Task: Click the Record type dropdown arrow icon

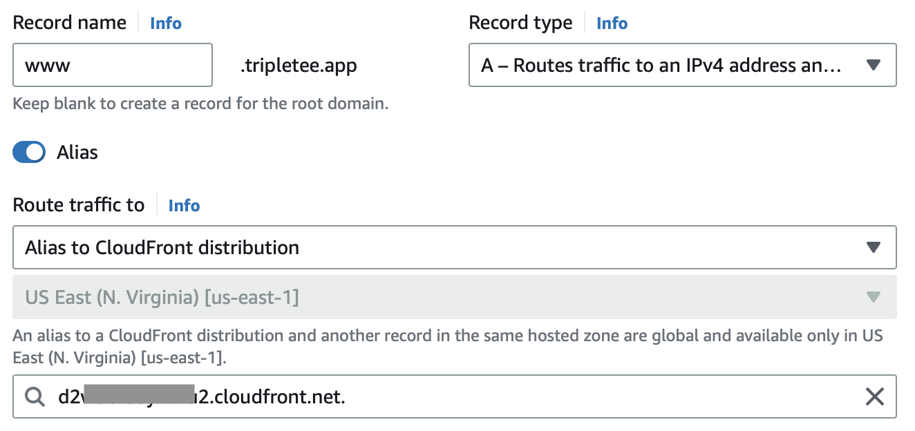Action: click(873, 66)
